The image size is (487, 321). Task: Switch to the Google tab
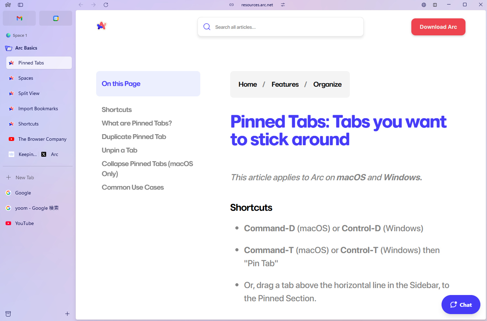coord(38,193)
